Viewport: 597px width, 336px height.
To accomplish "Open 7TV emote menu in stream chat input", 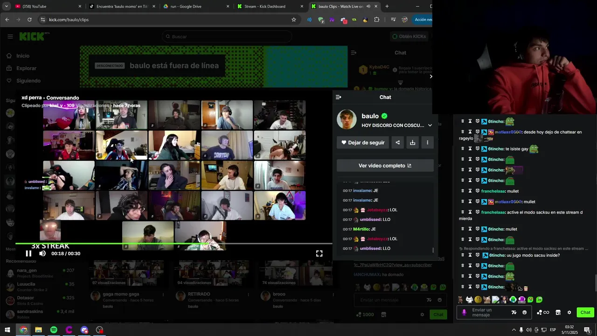I will [x=514, y=312].
